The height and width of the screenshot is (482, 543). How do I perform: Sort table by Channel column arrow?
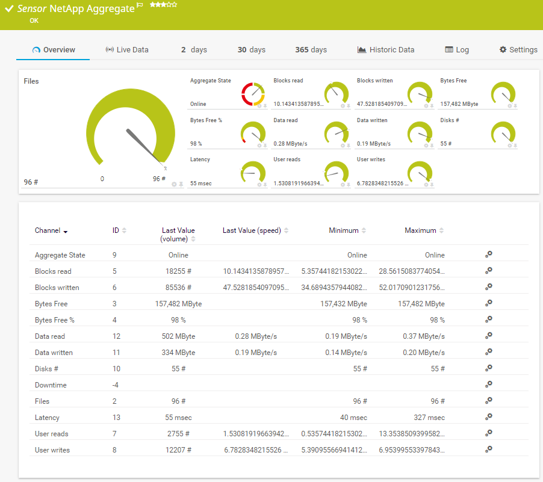click(x=65, y=231)
